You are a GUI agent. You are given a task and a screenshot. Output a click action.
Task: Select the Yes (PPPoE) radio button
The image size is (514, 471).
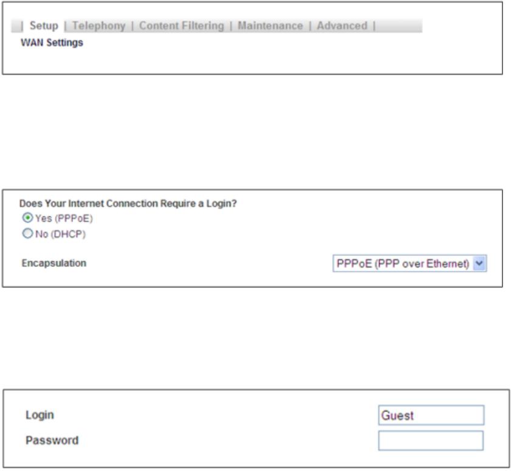(27, 218)
